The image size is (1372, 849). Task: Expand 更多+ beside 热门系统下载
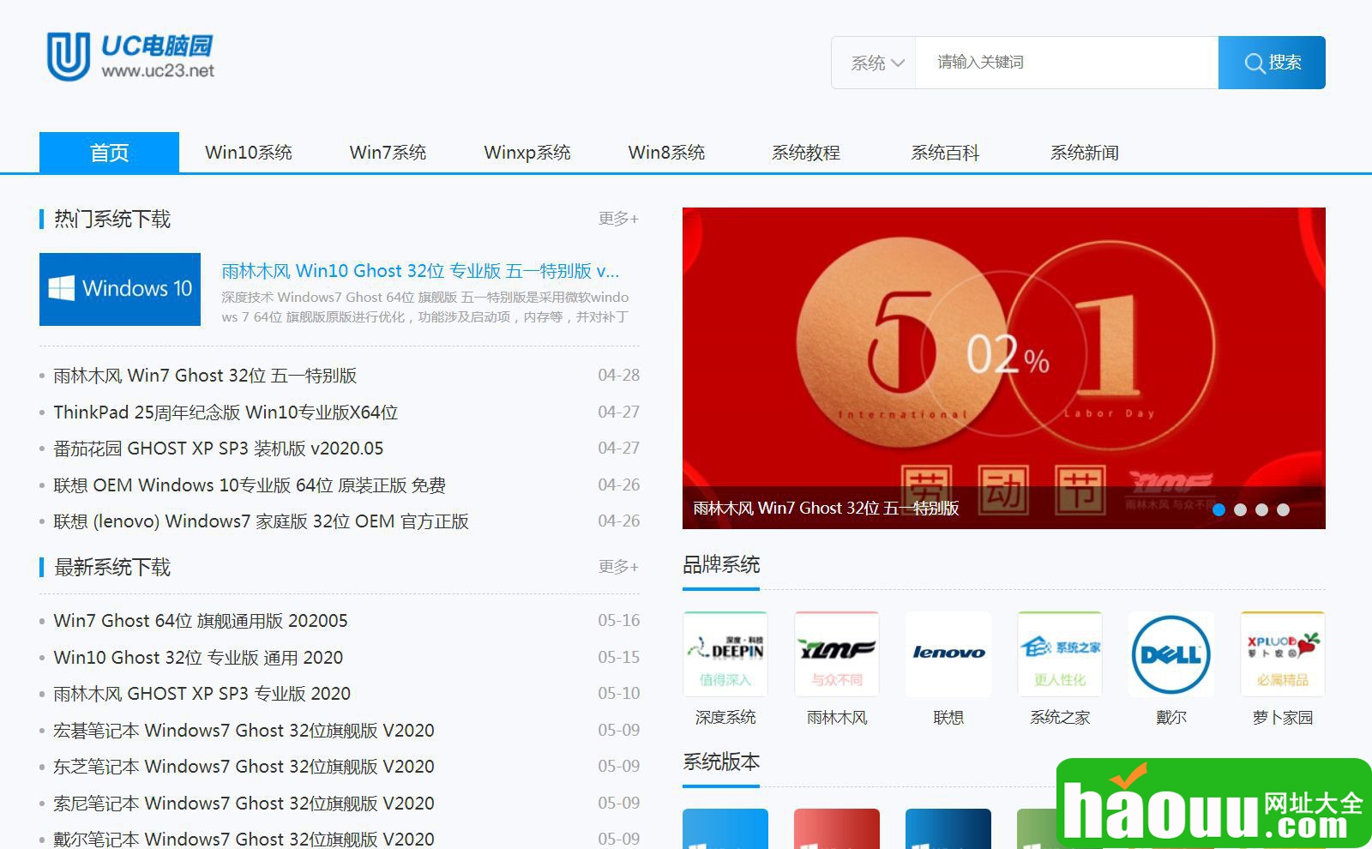(x=618, y=219)
